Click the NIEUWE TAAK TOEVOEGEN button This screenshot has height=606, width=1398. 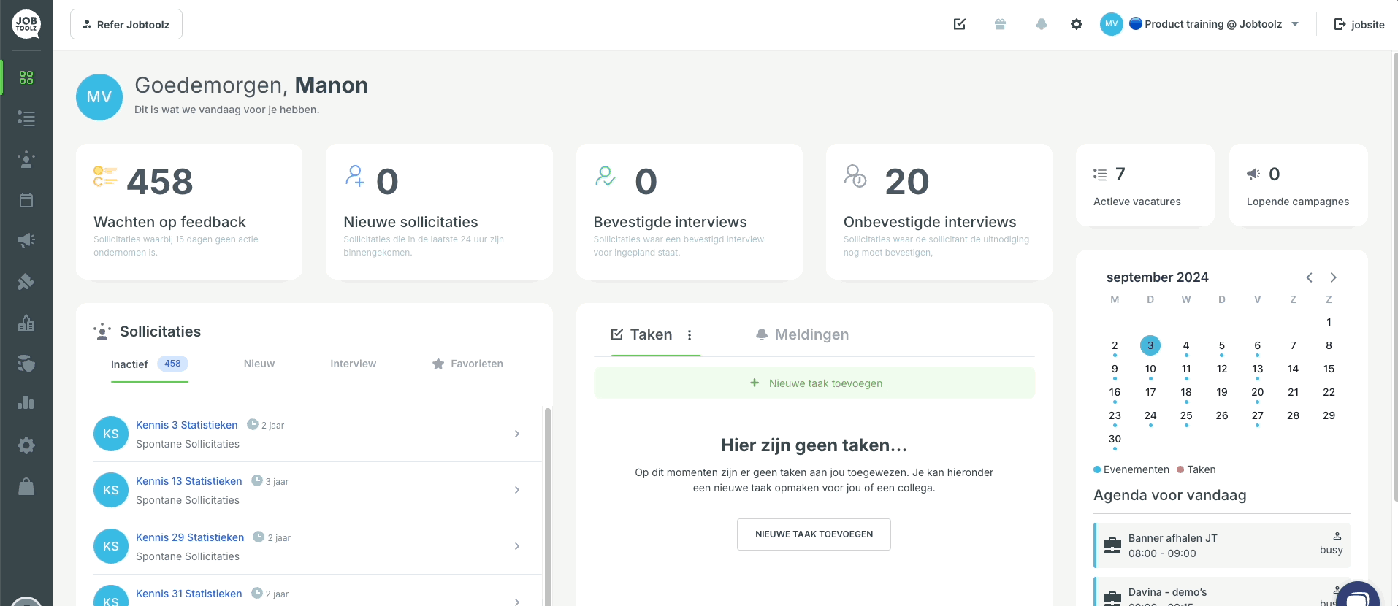tap(814, 534)
